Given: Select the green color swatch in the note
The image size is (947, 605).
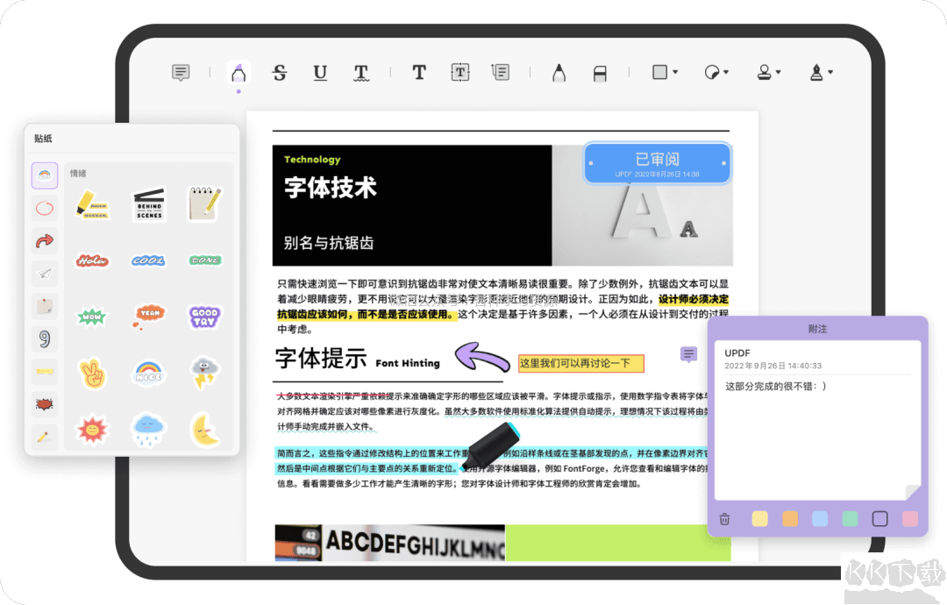Looking at the screenshot, I should (848, 518).
